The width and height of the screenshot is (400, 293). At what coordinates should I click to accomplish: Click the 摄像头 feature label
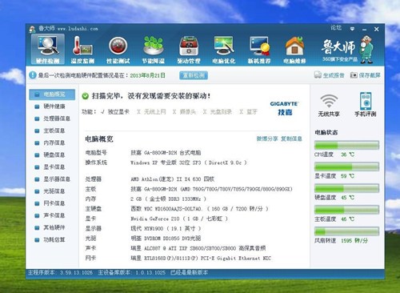(188, 112)
